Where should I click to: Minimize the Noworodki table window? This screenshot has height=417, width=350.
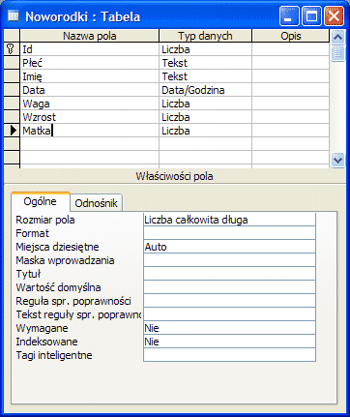point(289,15)
